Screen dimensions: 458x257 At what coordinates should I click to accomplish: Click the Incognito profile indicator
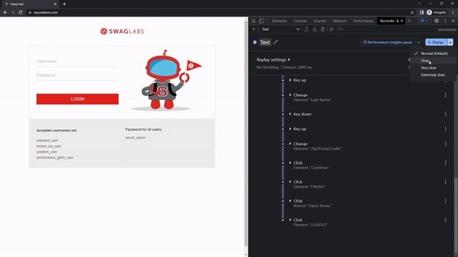pos(437,13)
